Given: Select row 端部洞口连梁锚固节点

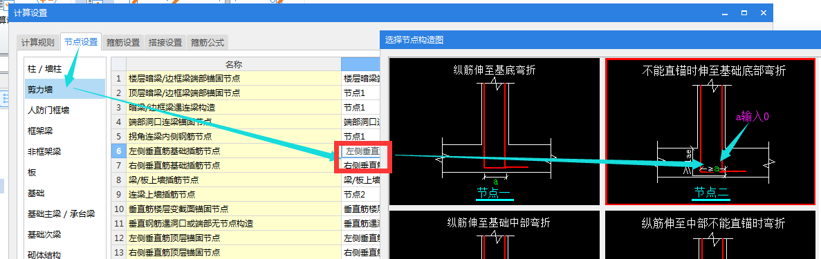Looking at the screenshot, I should 234,122.
